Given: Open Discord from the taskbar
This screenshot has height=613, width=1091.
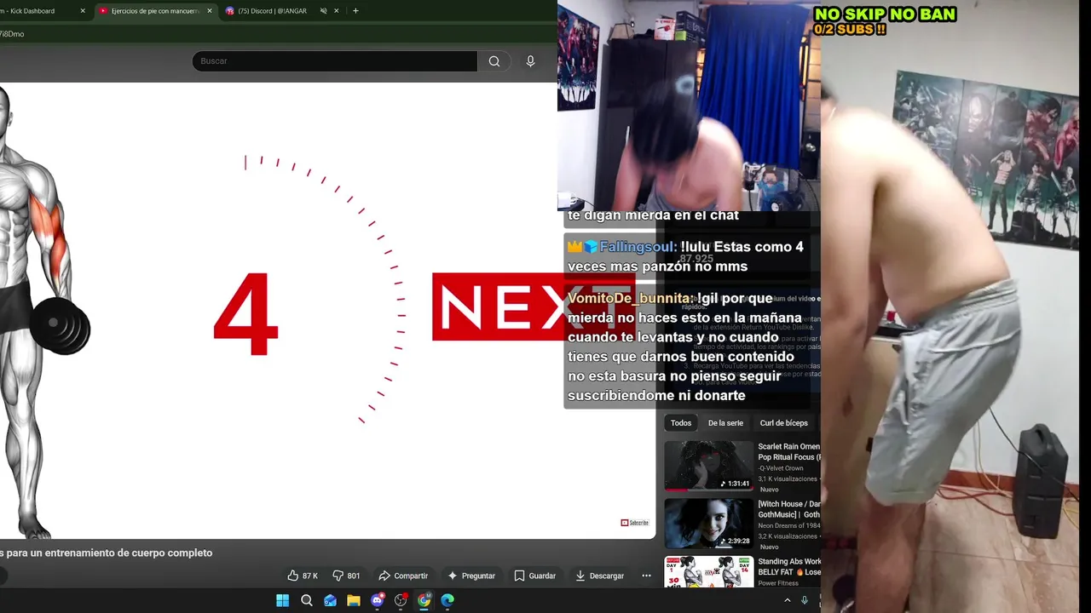Looking at the screenshot, I should tap(378, 600).
